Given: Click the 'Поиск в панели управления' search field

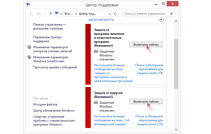Looking at the screenshot, I should pos(148,14).
